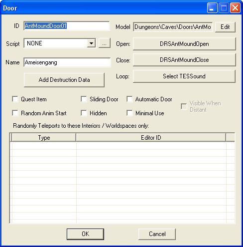Viewport: 243px width, 247px height.
Task: Enable Random Anim Start
Action: 15,113
